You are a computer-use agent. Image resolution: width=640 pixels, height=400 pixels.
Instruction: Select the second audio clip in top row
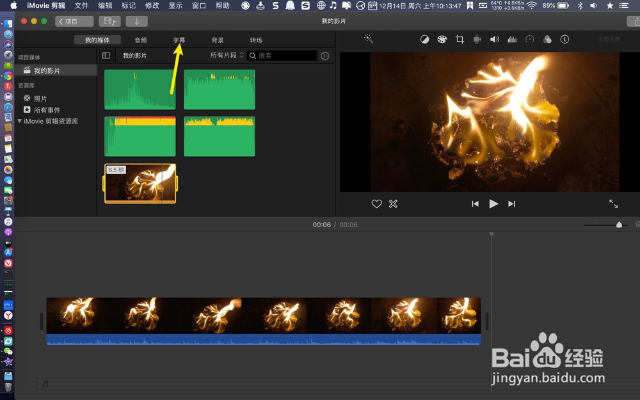pos(220,90)
